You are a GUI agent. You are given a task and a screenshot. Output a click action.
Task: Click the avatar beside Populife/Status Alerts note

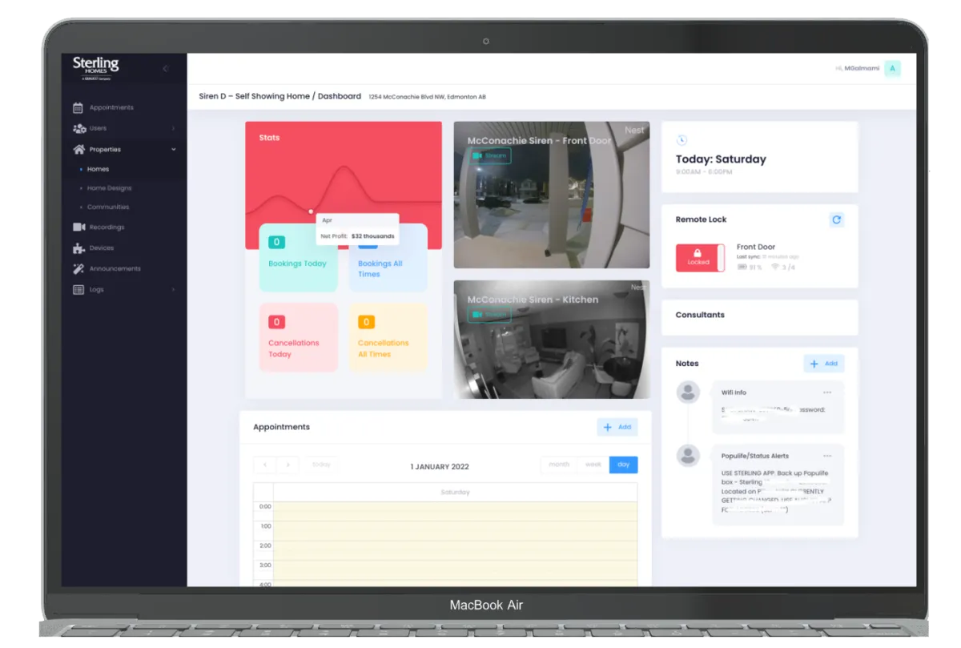click(688, 455)
